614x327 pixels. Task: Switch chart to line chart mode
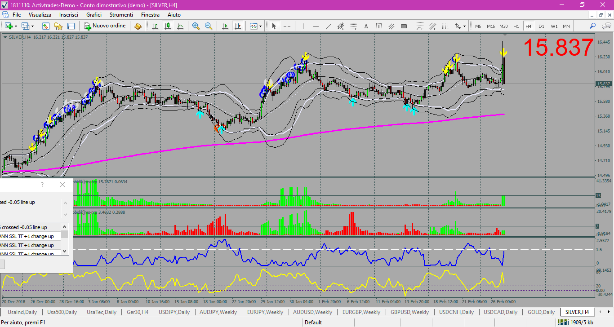(180, 26)
